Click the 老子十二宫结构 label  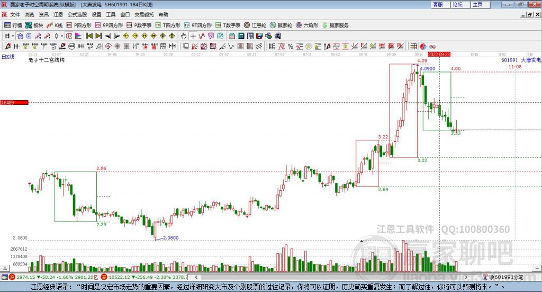point(47,60)
